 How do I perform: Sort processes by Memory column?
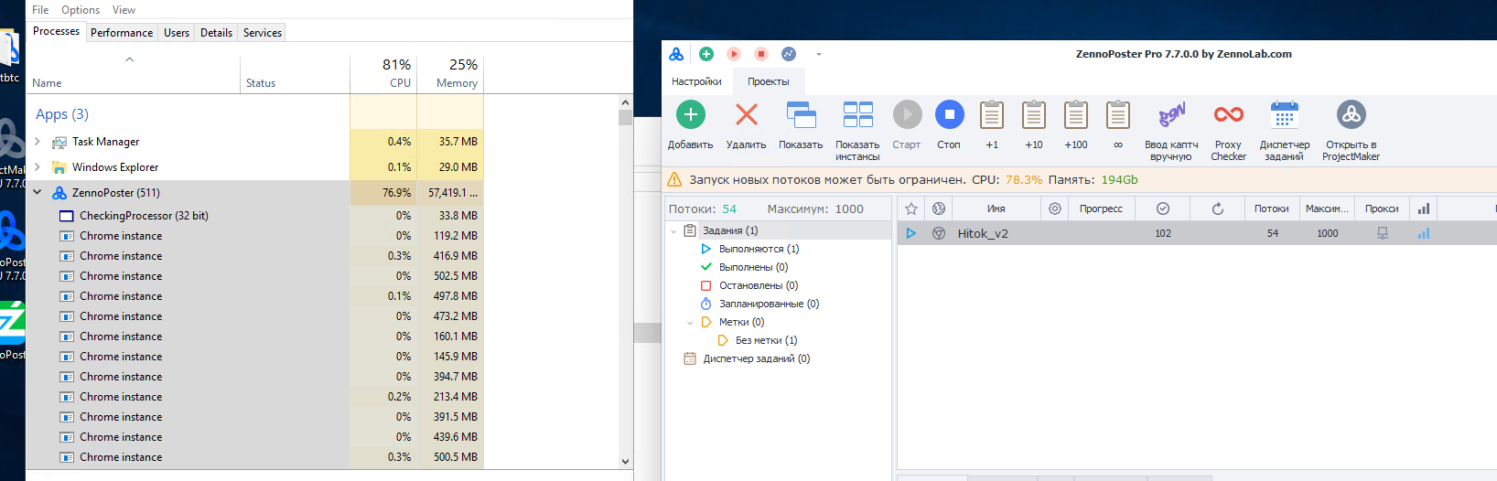coord(450,74)
